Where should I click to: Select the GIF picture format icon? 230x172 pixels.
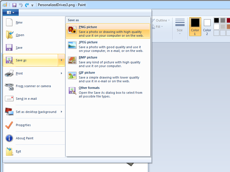pos(72,75)
